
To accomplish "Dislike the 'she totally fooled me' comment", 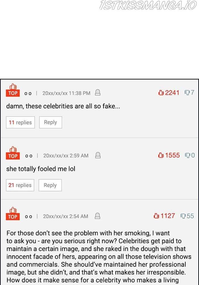I will tap(187, 155).
